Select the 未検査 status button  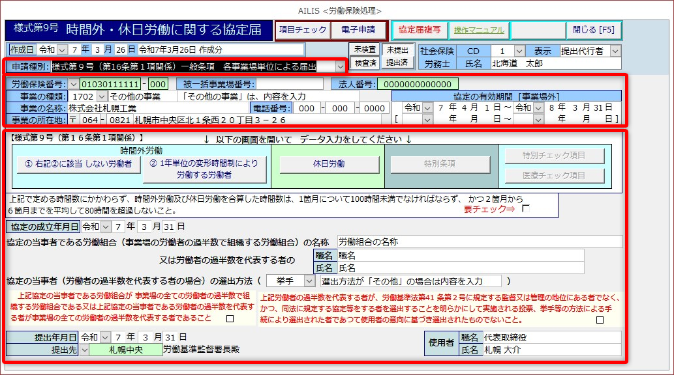pos(364,49)
